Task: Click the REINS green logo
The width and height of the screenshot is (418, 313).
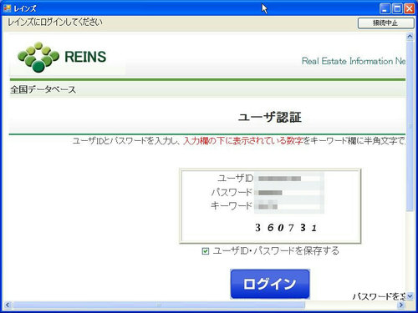Action: tap(62, 57)
